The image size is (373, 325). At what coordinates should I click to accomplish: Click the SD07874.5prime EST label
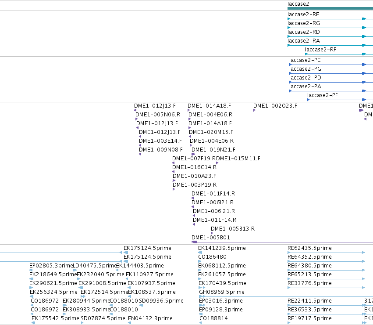click(103, 318)
